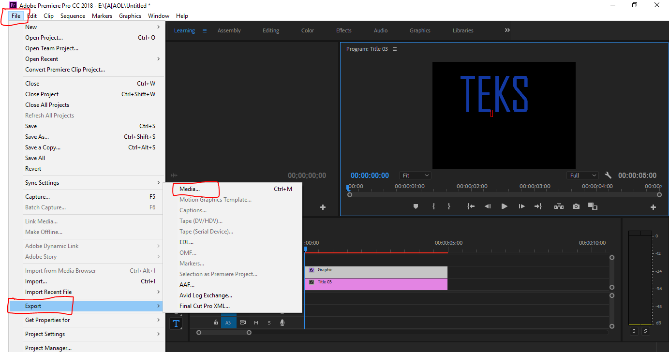Select the Type tool
This screenshot has height=352, width=669.
pos(176,323)
